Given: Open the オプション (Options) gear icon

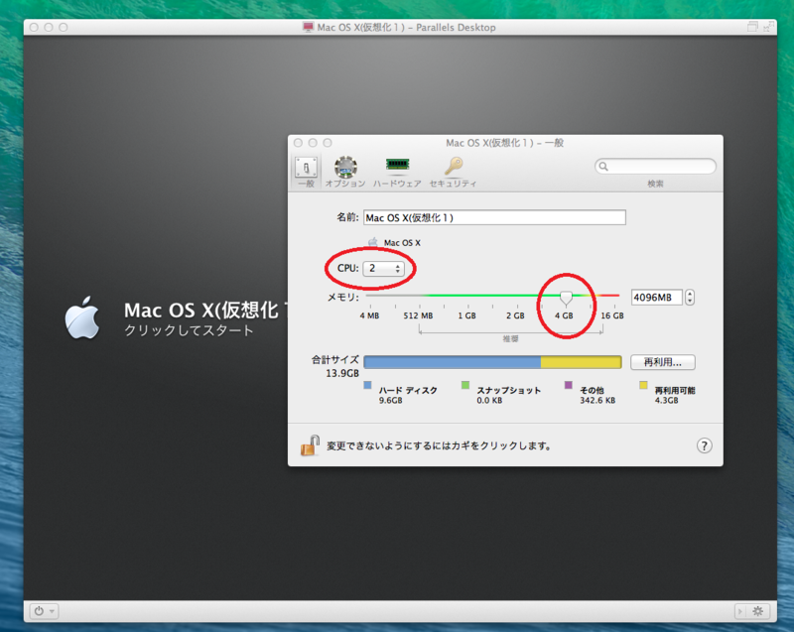Looking at the screenshot, I should tap(343, 167).
